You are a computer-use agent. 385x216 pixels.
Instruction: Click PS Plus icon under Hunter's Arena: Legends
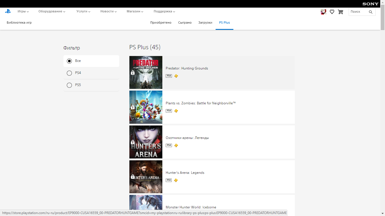176,180
